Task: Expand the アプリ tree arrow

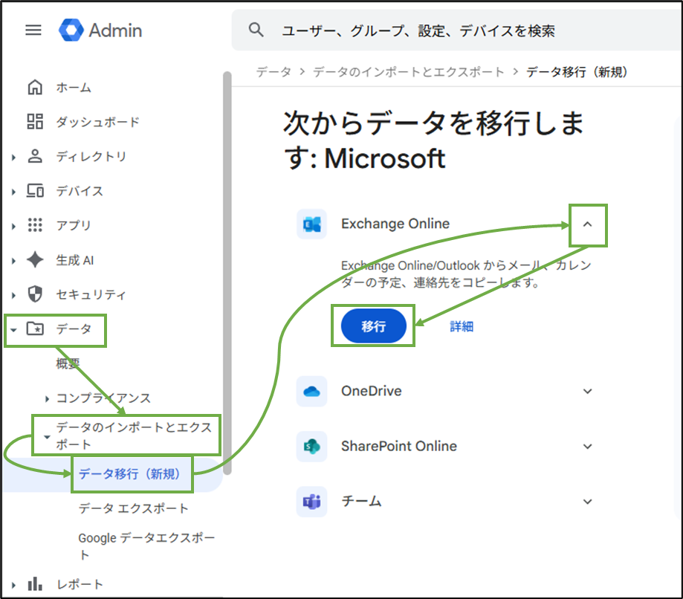Action: 13,226
